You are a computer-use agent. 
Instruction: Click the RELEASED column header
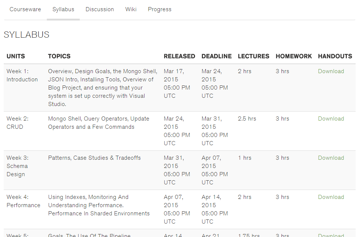tap(179, 56)
